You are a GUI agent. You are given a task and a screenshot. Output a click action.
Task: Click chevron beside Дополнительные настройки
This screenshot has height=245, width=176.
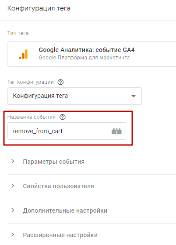point(13,210)
